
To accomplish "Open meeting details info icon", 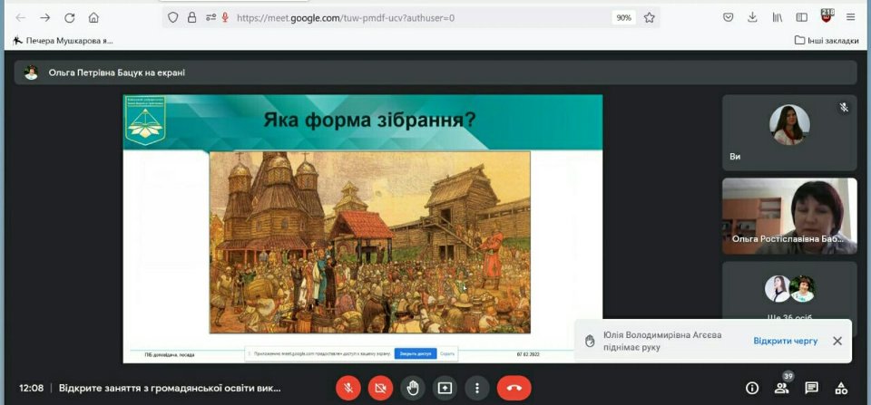I will pos(751,388).
